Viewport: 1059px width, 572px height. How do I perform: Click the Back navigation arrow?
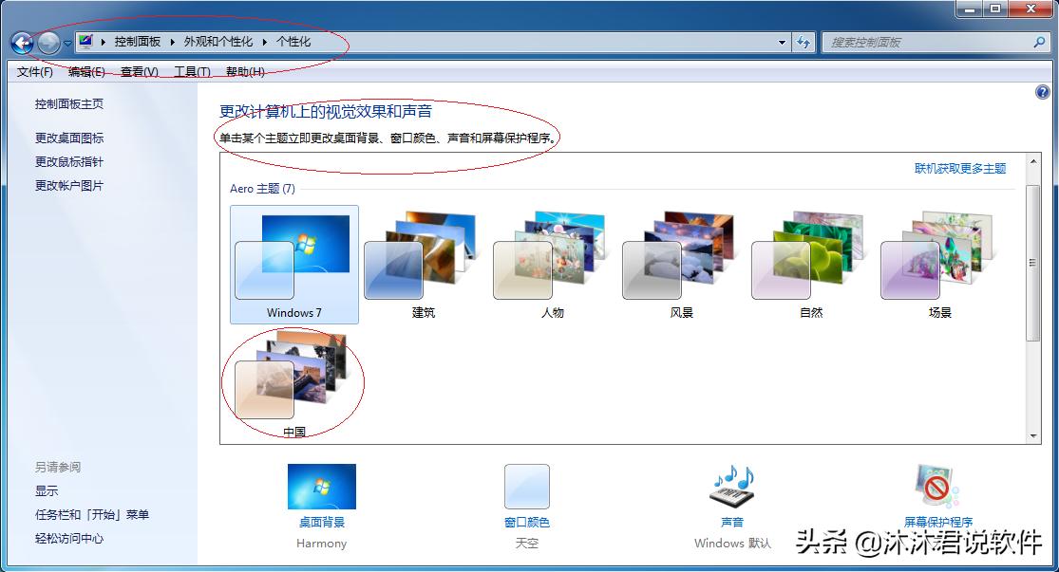point(21,42)
